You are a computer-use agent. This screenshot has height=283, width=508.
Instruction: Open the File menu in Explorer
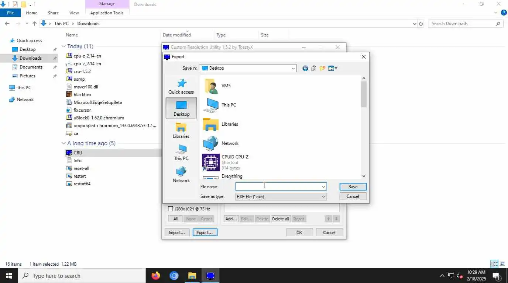10,13
